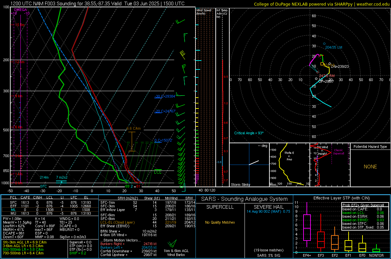Click the Classic Supercell label

(x=339, y=152)
